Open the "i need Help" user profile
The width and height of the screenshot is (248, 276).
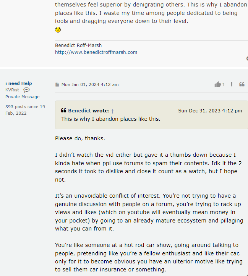click(19, 83)
